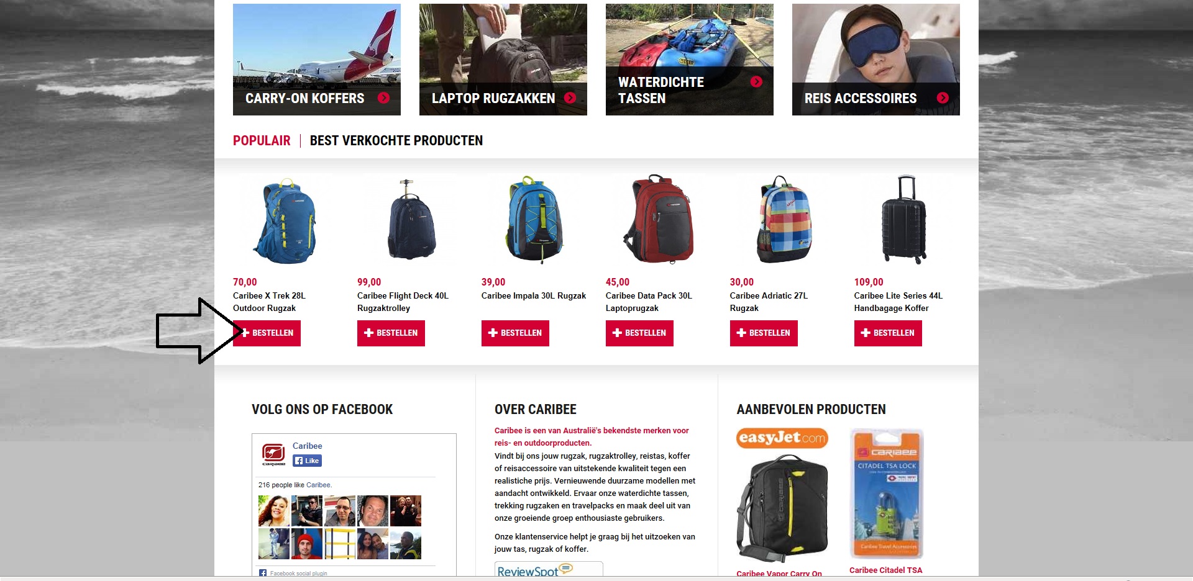The height and width of the screenshot is (581, 1193).
Task: Open the Caribee Citadel TSA product link
Action: pos(885,570)
